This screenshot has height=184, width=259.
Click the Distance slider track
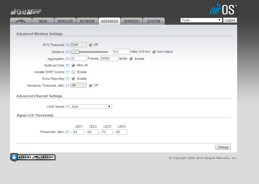click(x=94, y=52)
